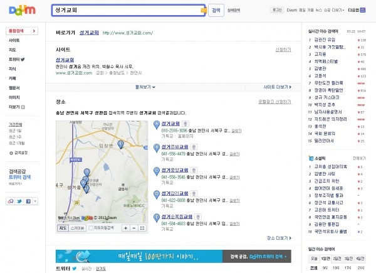Switch map to 스카이뷰 view
This screenshot has height=273, width=376.
[77, 228]
